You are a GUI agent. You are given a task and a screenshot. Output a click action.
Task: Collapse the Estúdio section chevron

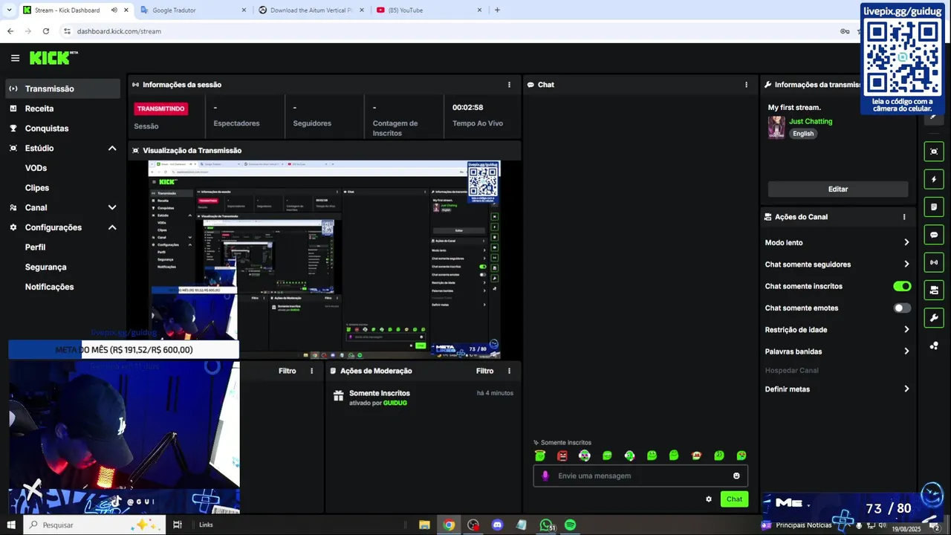coord(112,149)
